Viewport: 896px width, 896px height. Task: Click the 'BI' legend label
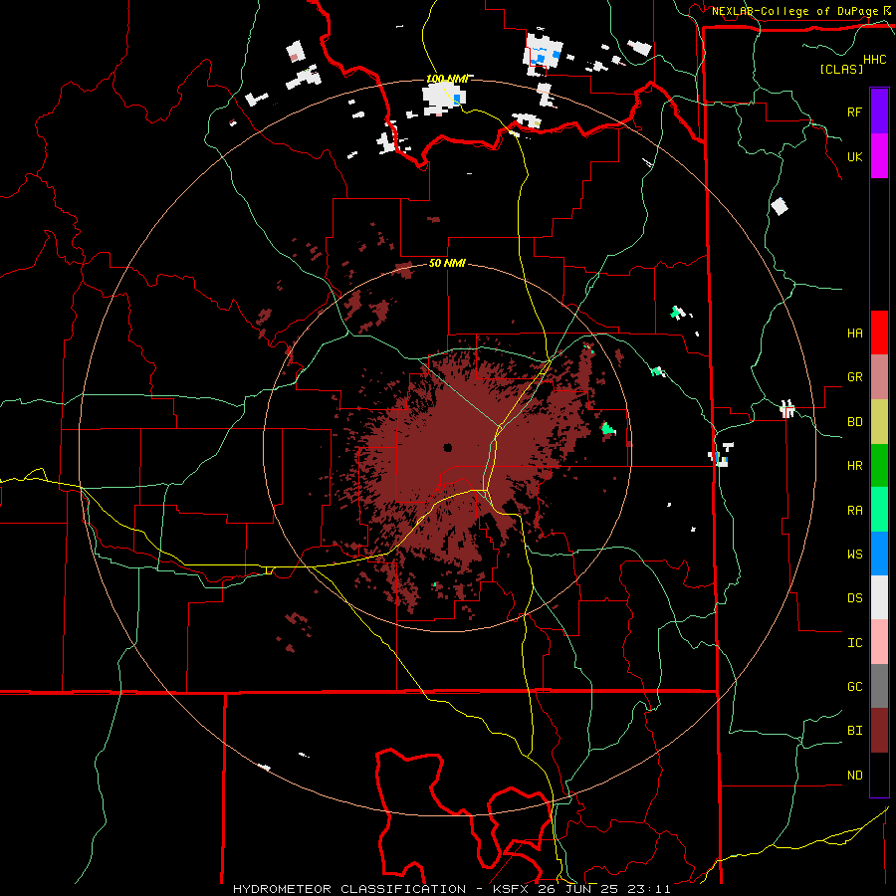tap(855, 731)
